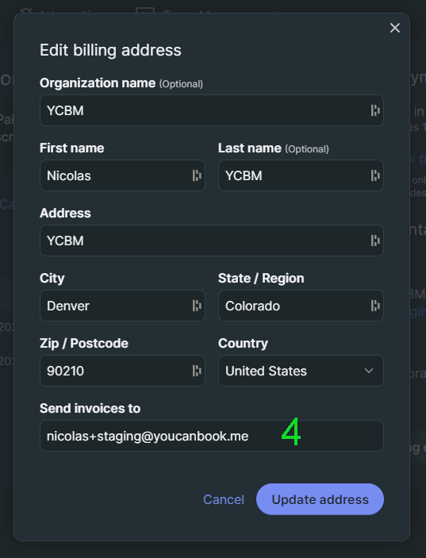Viewport: 426px width, 558px height.
Task: Click the Address text field
Action: [212, 241]
